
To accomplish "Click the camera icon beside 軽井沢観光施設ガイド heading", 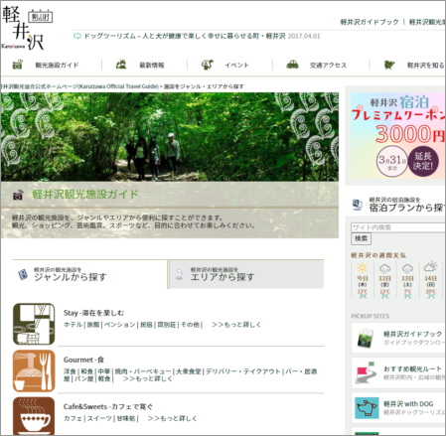I will (18, 195).
